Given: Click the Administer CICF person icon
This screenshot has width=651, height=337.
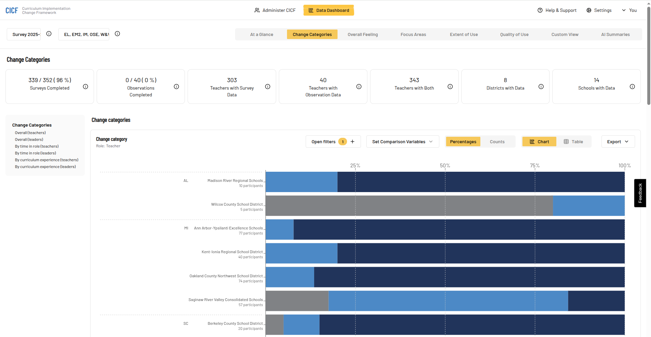Looking at the screenshot, I should tap(256, 10).
